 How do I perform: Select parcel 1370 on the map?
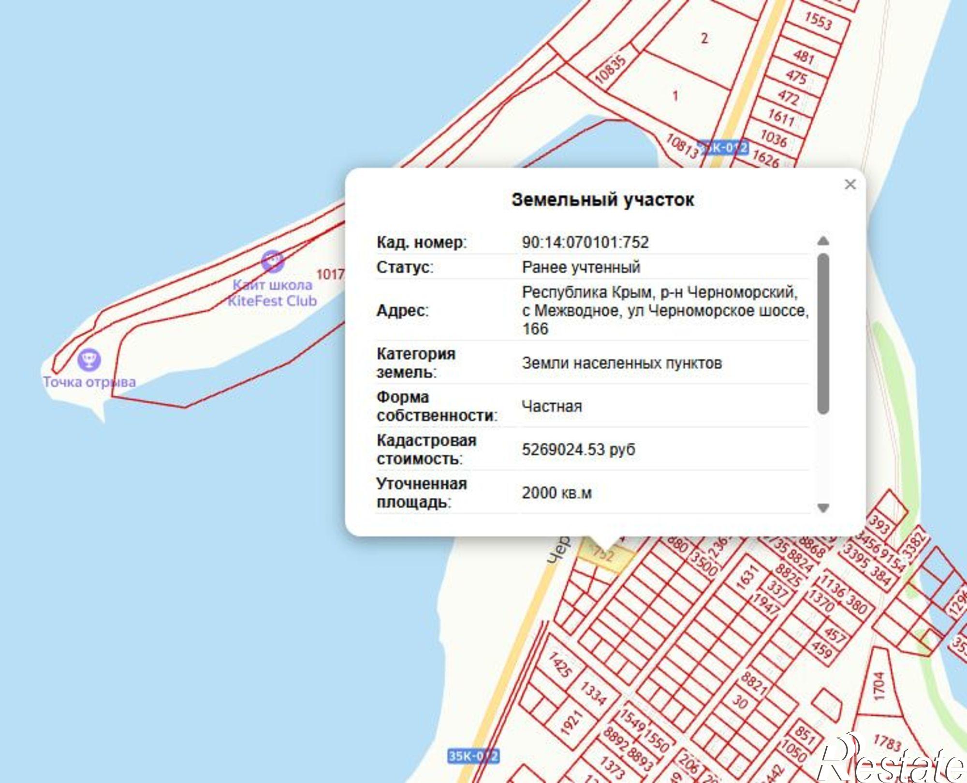[820, 601]
